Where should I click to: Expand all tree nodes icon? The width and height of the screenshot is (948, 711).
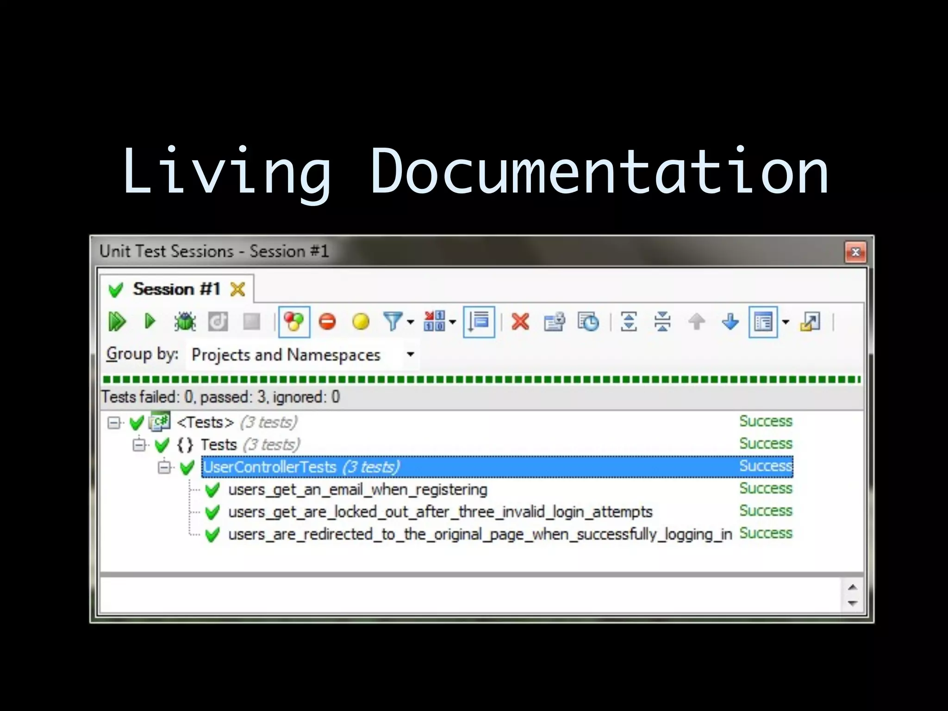pyautogui.click(x=629, y=322)
